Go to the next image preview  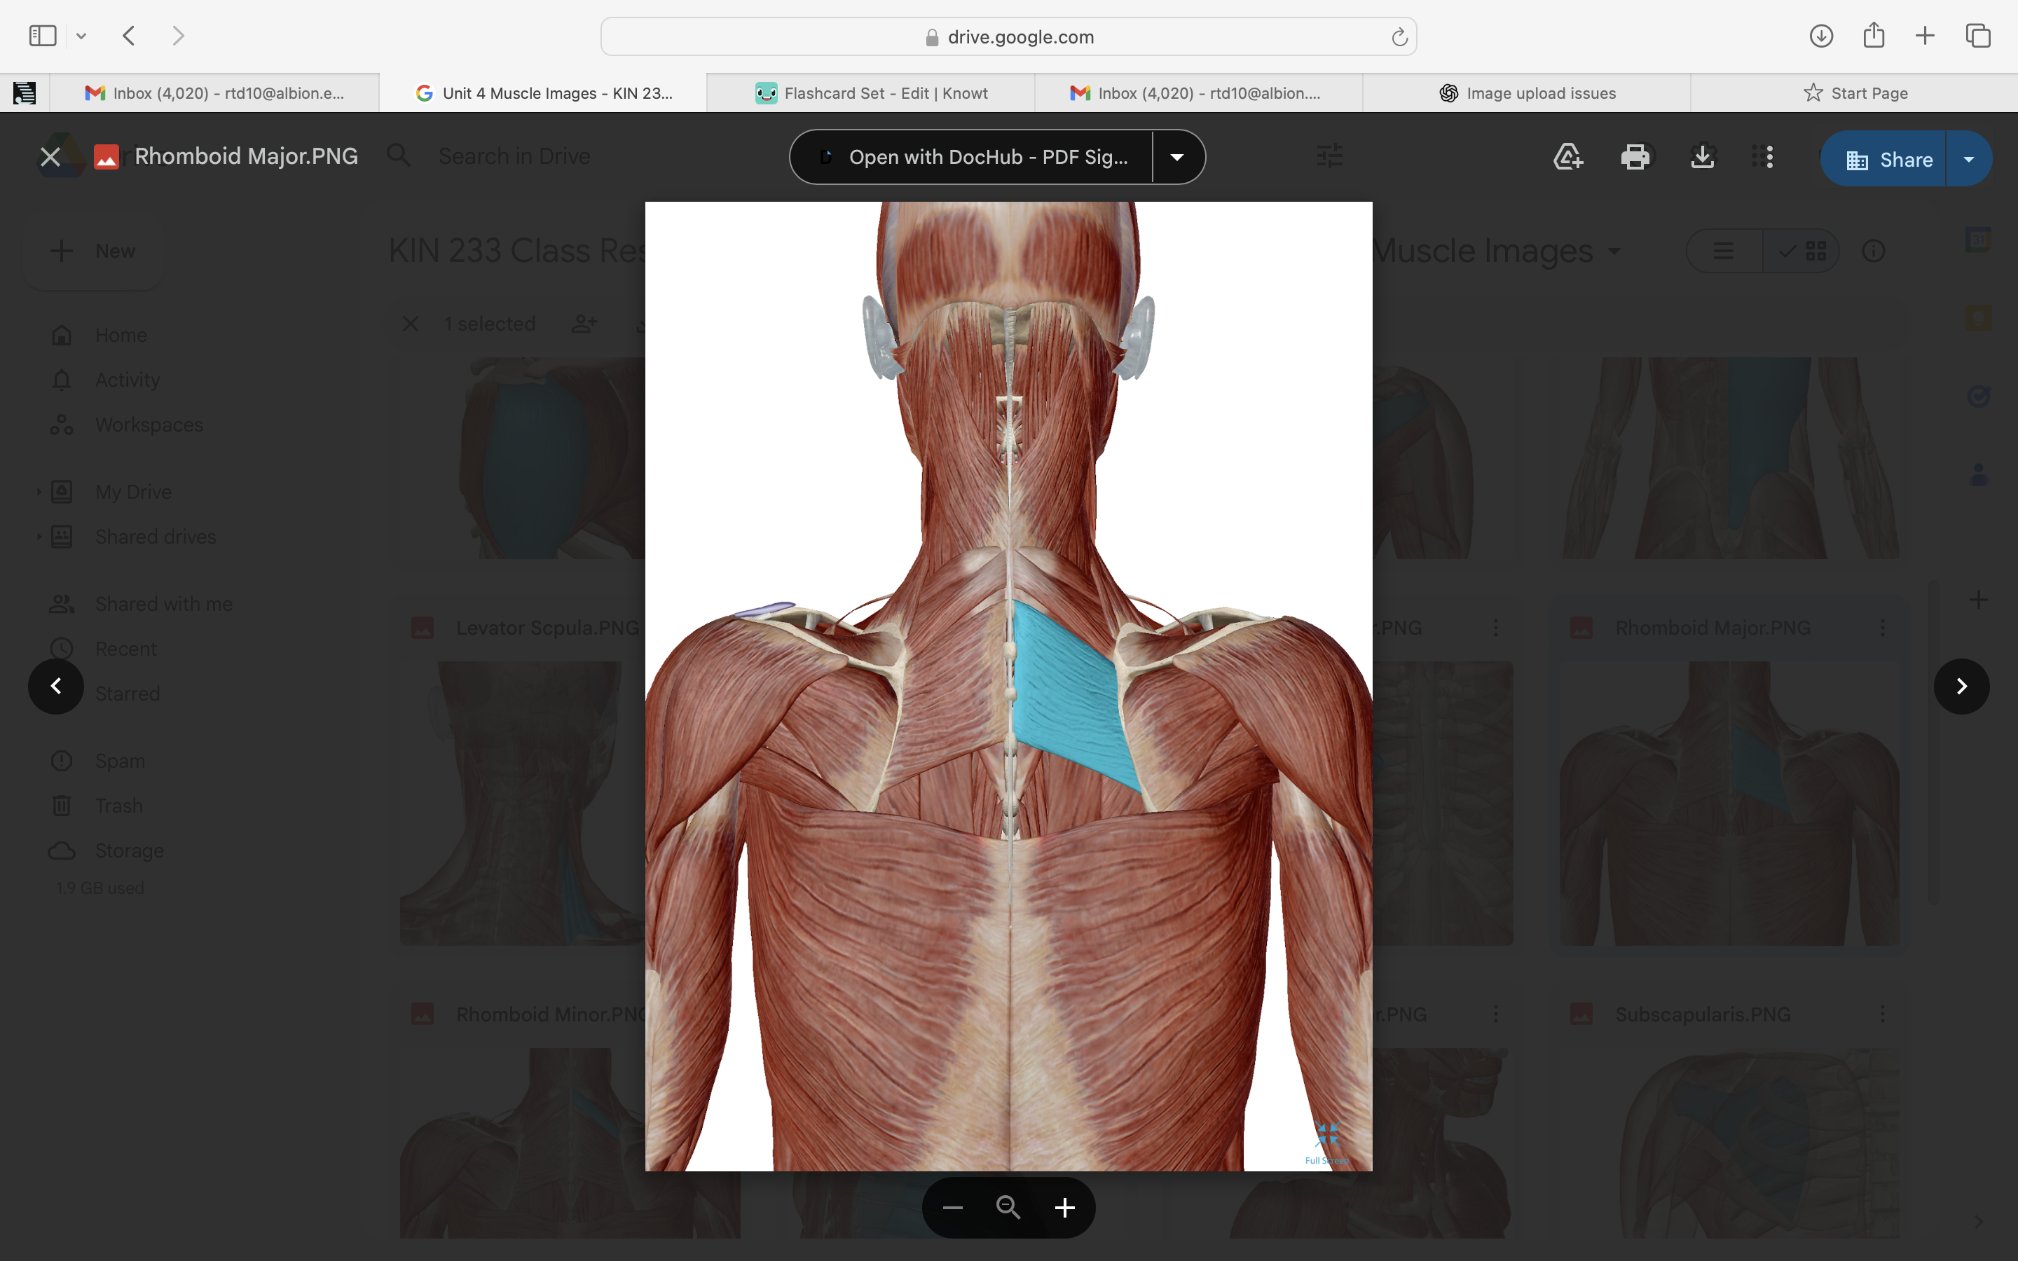(x=1961, y=686)
